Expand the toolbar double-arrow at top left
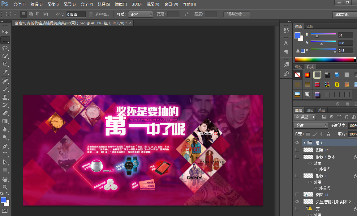Viewport: 357px width, 216px height. click(2, 21)
